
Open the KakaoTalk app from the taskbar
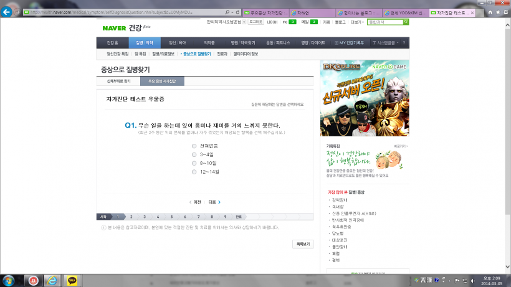(x=73, y=280)
